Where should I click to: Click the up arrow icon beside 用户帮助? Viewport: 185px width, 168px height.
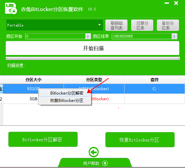click(x=105, y=163)
